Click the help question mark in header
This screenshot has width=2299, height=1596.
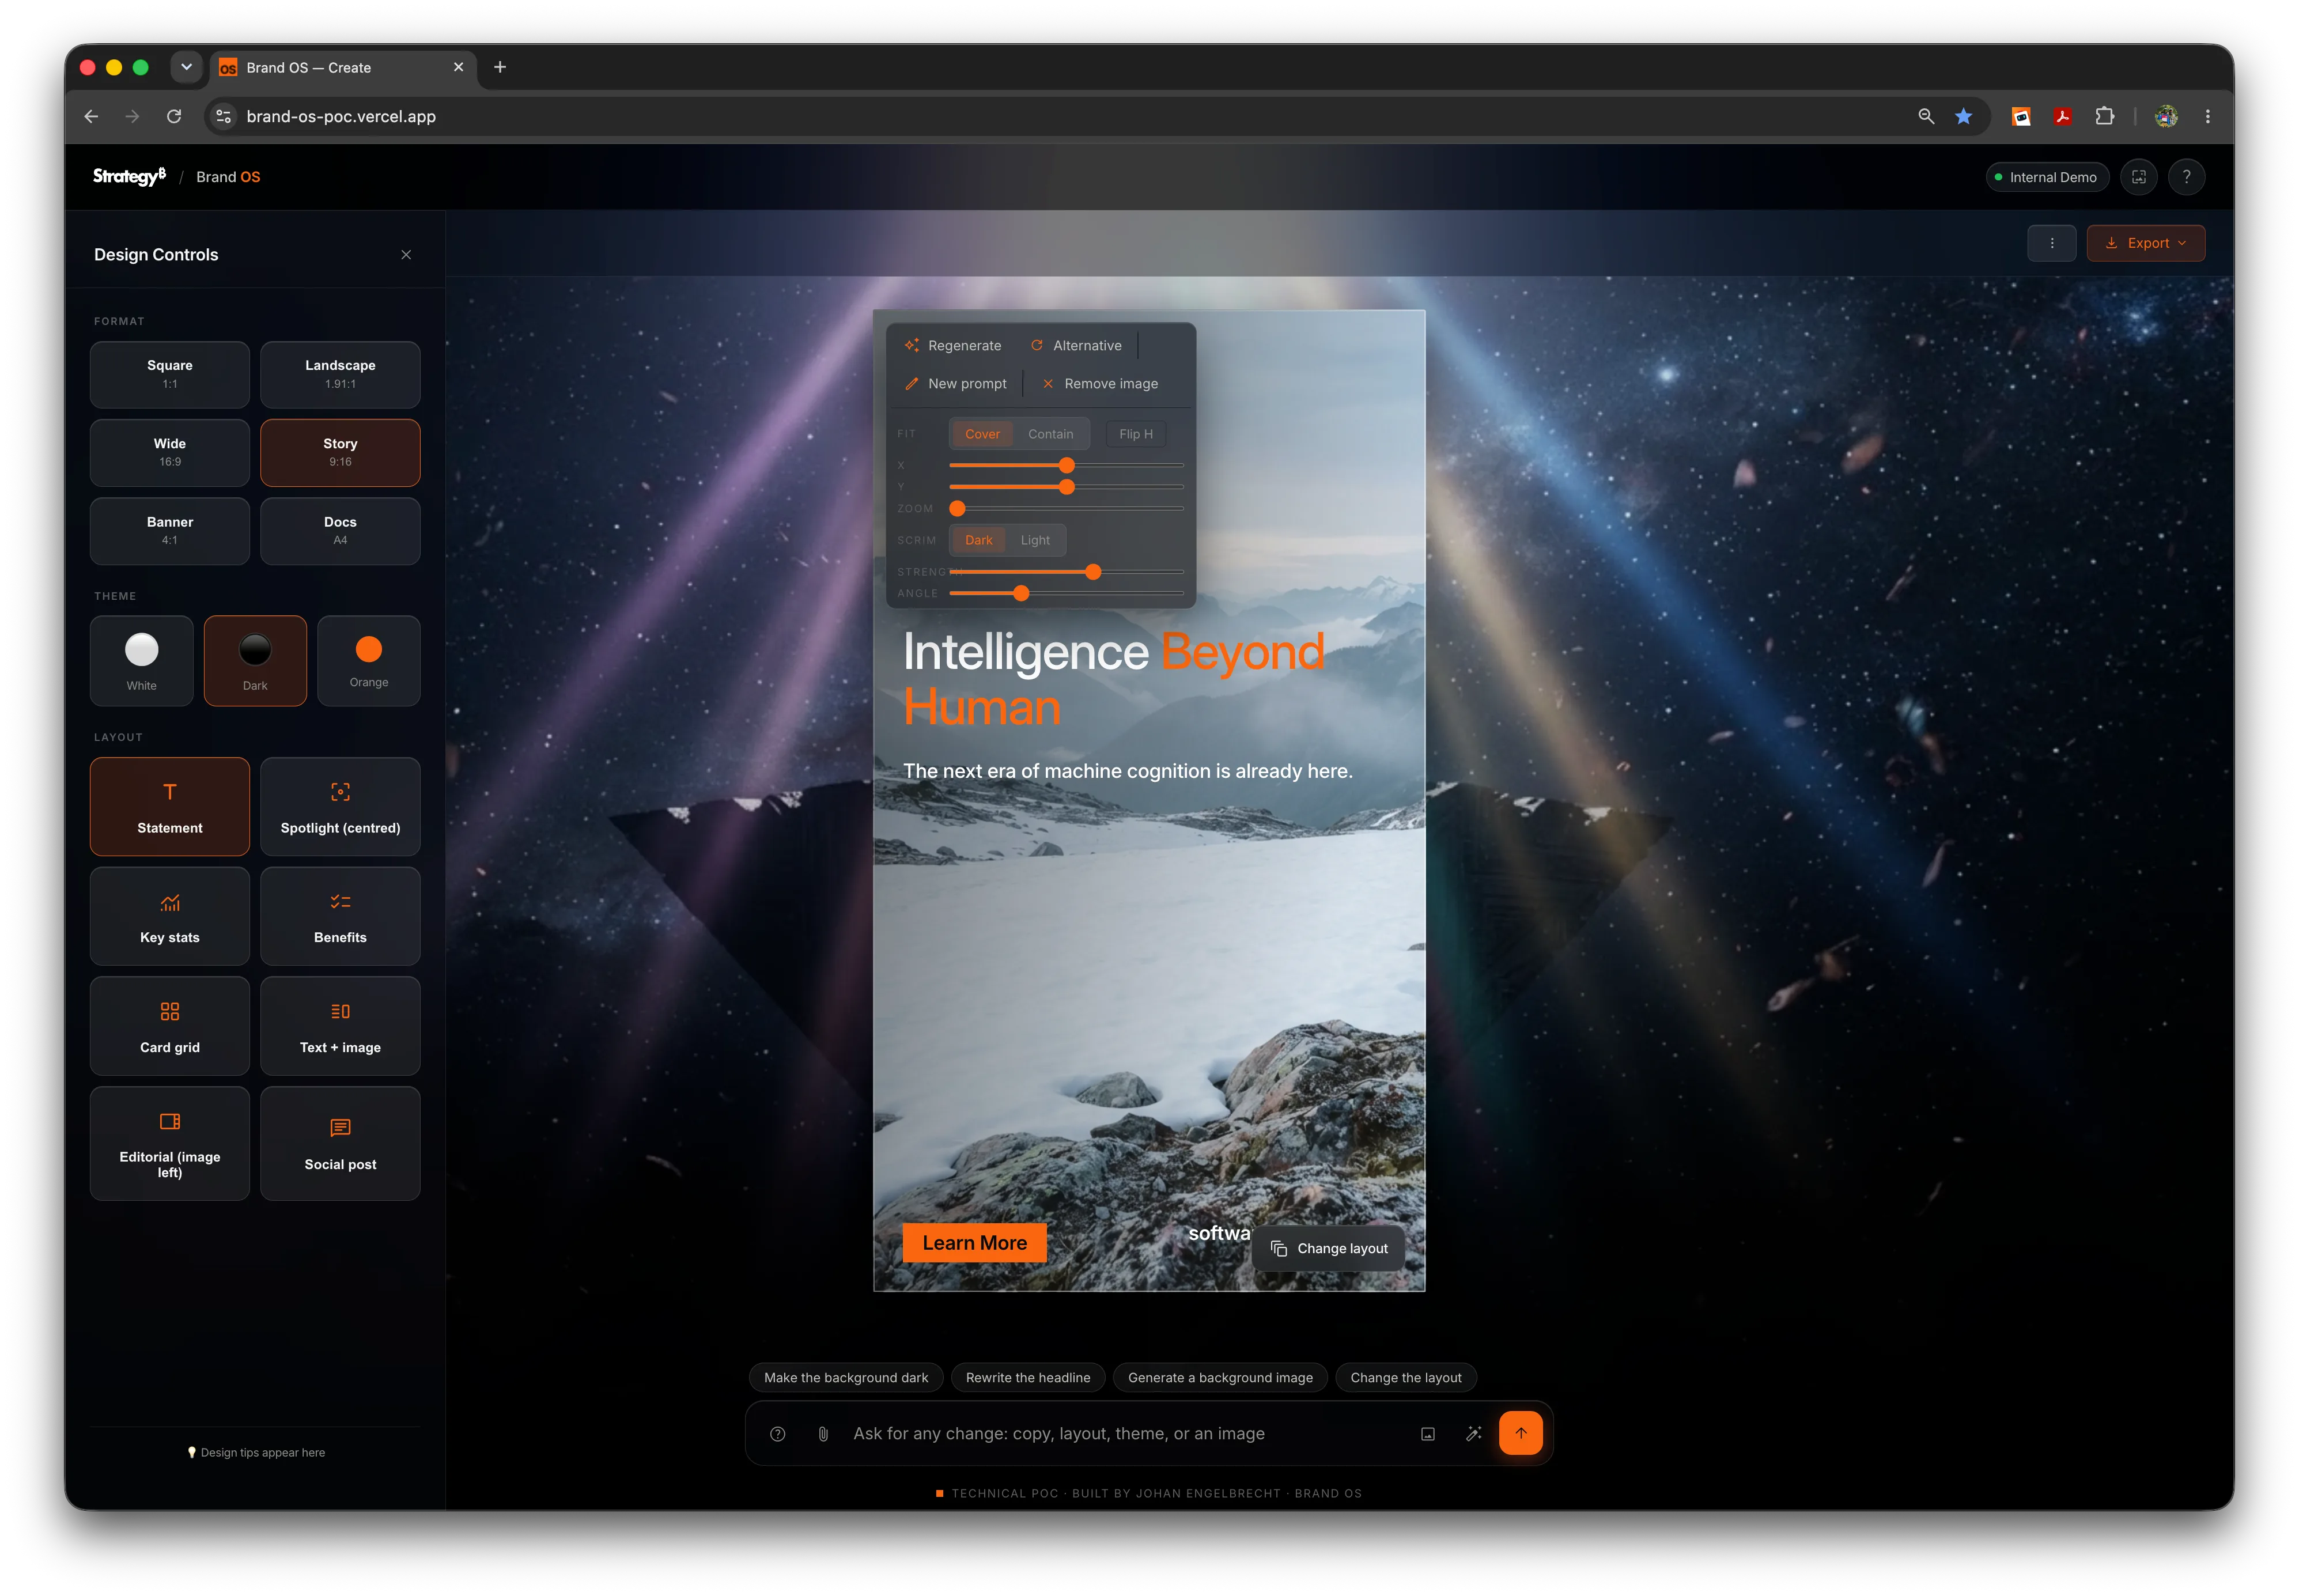click(x=2186, y=177)
